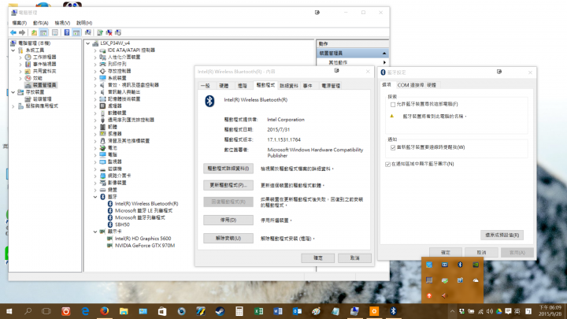This screenshot has width=567, height=319.
Task: Switch to COM 連接埠 tab in Bluetooth settings
Action: 410,85
